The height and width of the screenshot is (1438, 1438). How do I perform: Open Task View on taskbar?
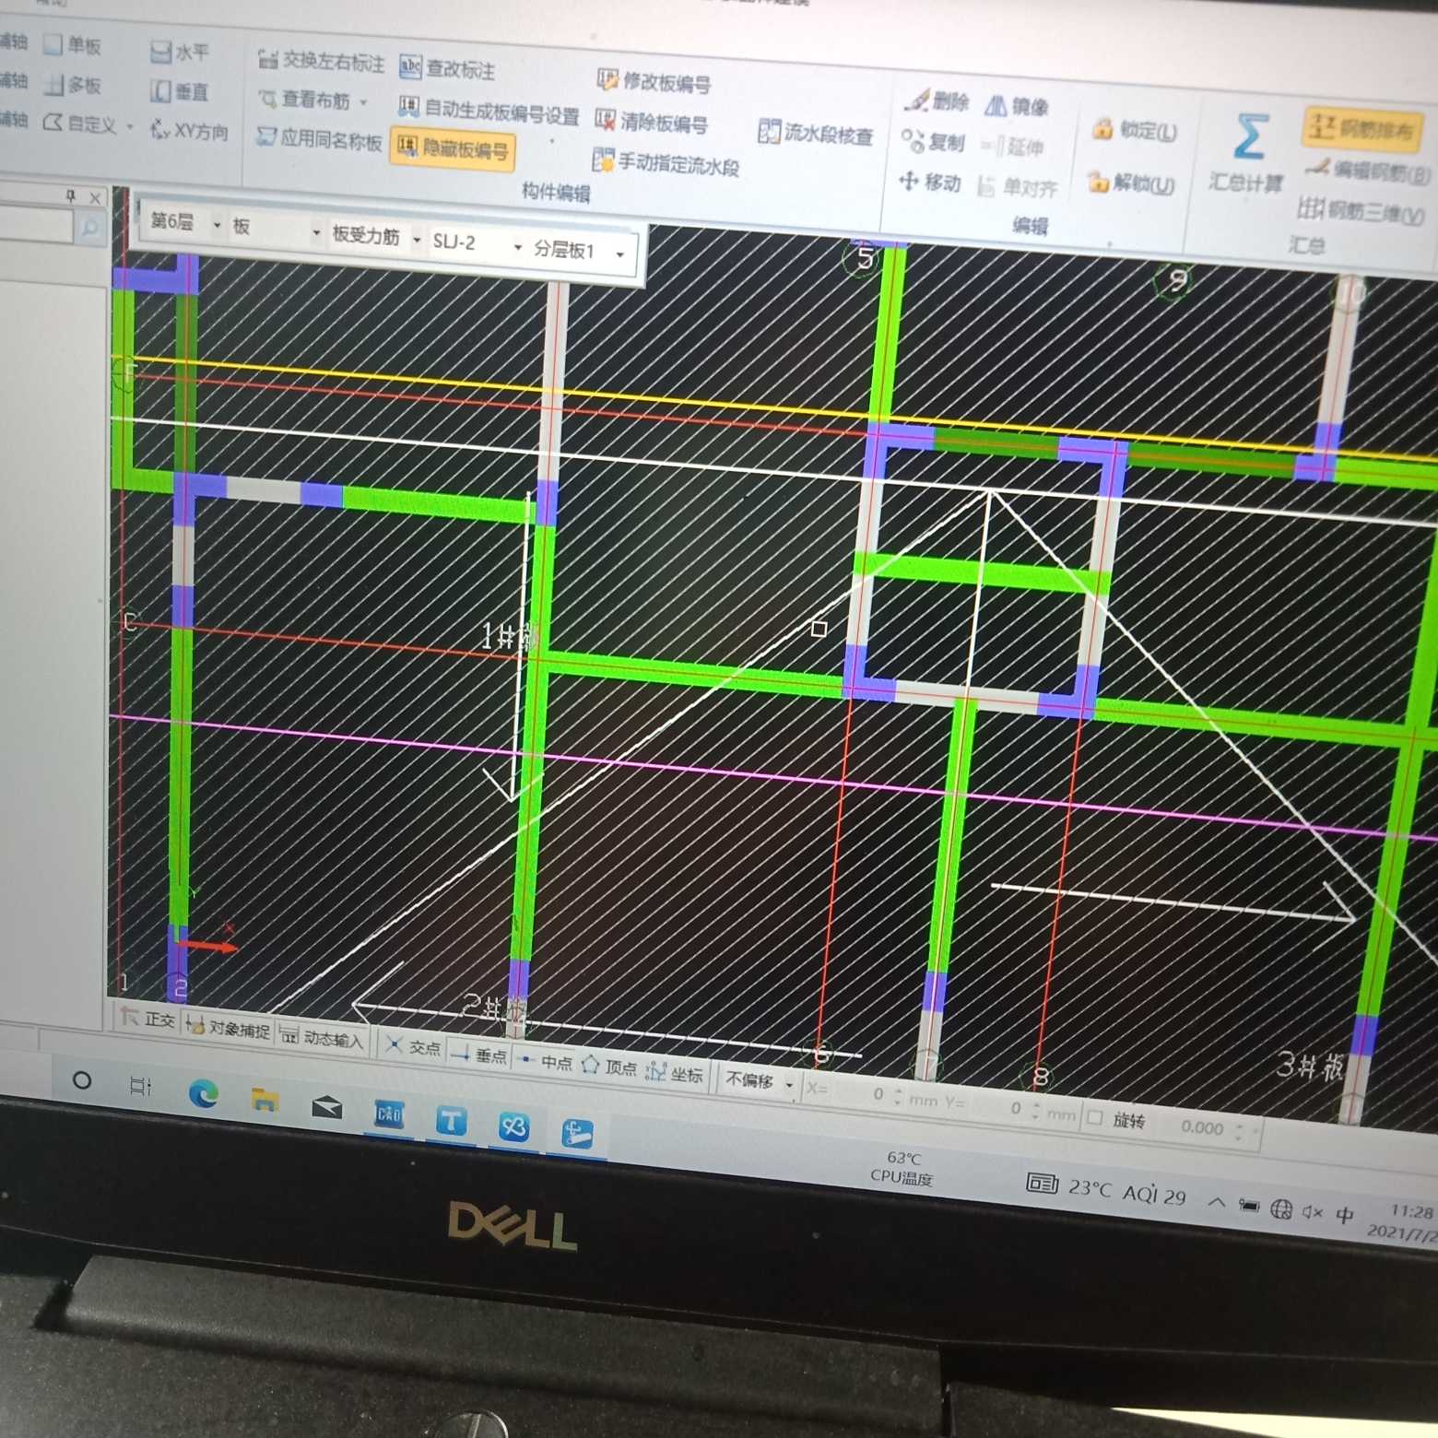[140, 1086]
